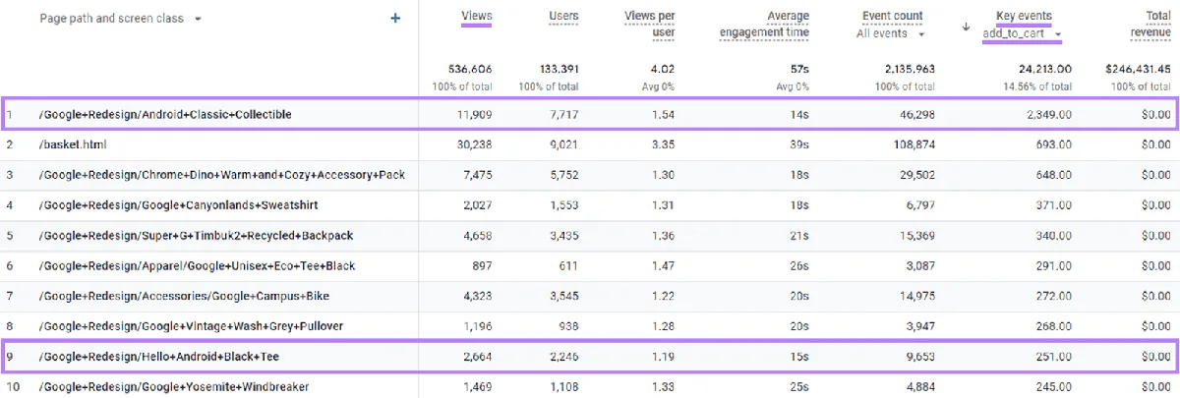This screenshot has height=398, width=1180.
Task: Click users value 7,717 in row 1
Action: click(x=563, y=115)
